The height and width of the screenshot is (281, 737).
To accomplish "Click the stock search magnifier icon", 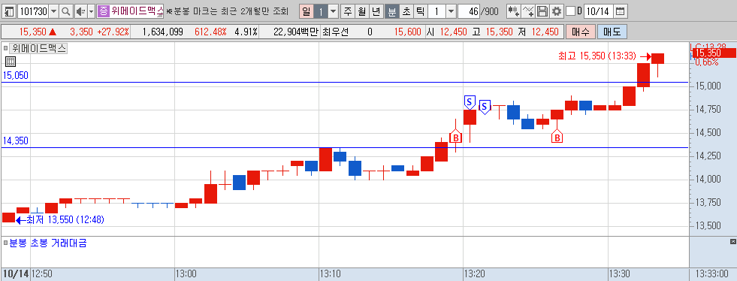I will tap(66, 11).
